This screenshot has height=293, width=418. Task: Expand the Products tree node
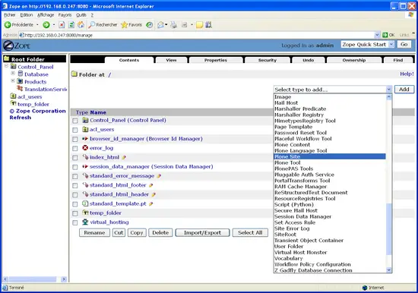[13, 80]
